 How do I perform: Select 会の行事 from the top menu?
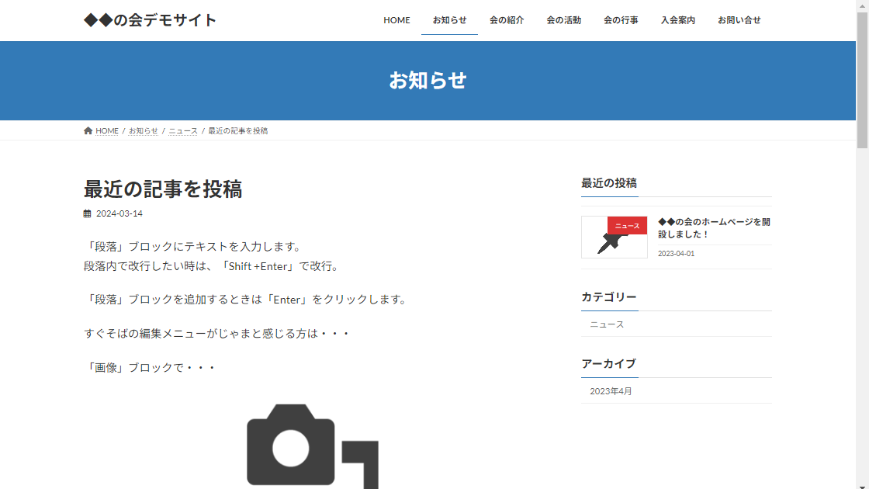click(621, 20)
